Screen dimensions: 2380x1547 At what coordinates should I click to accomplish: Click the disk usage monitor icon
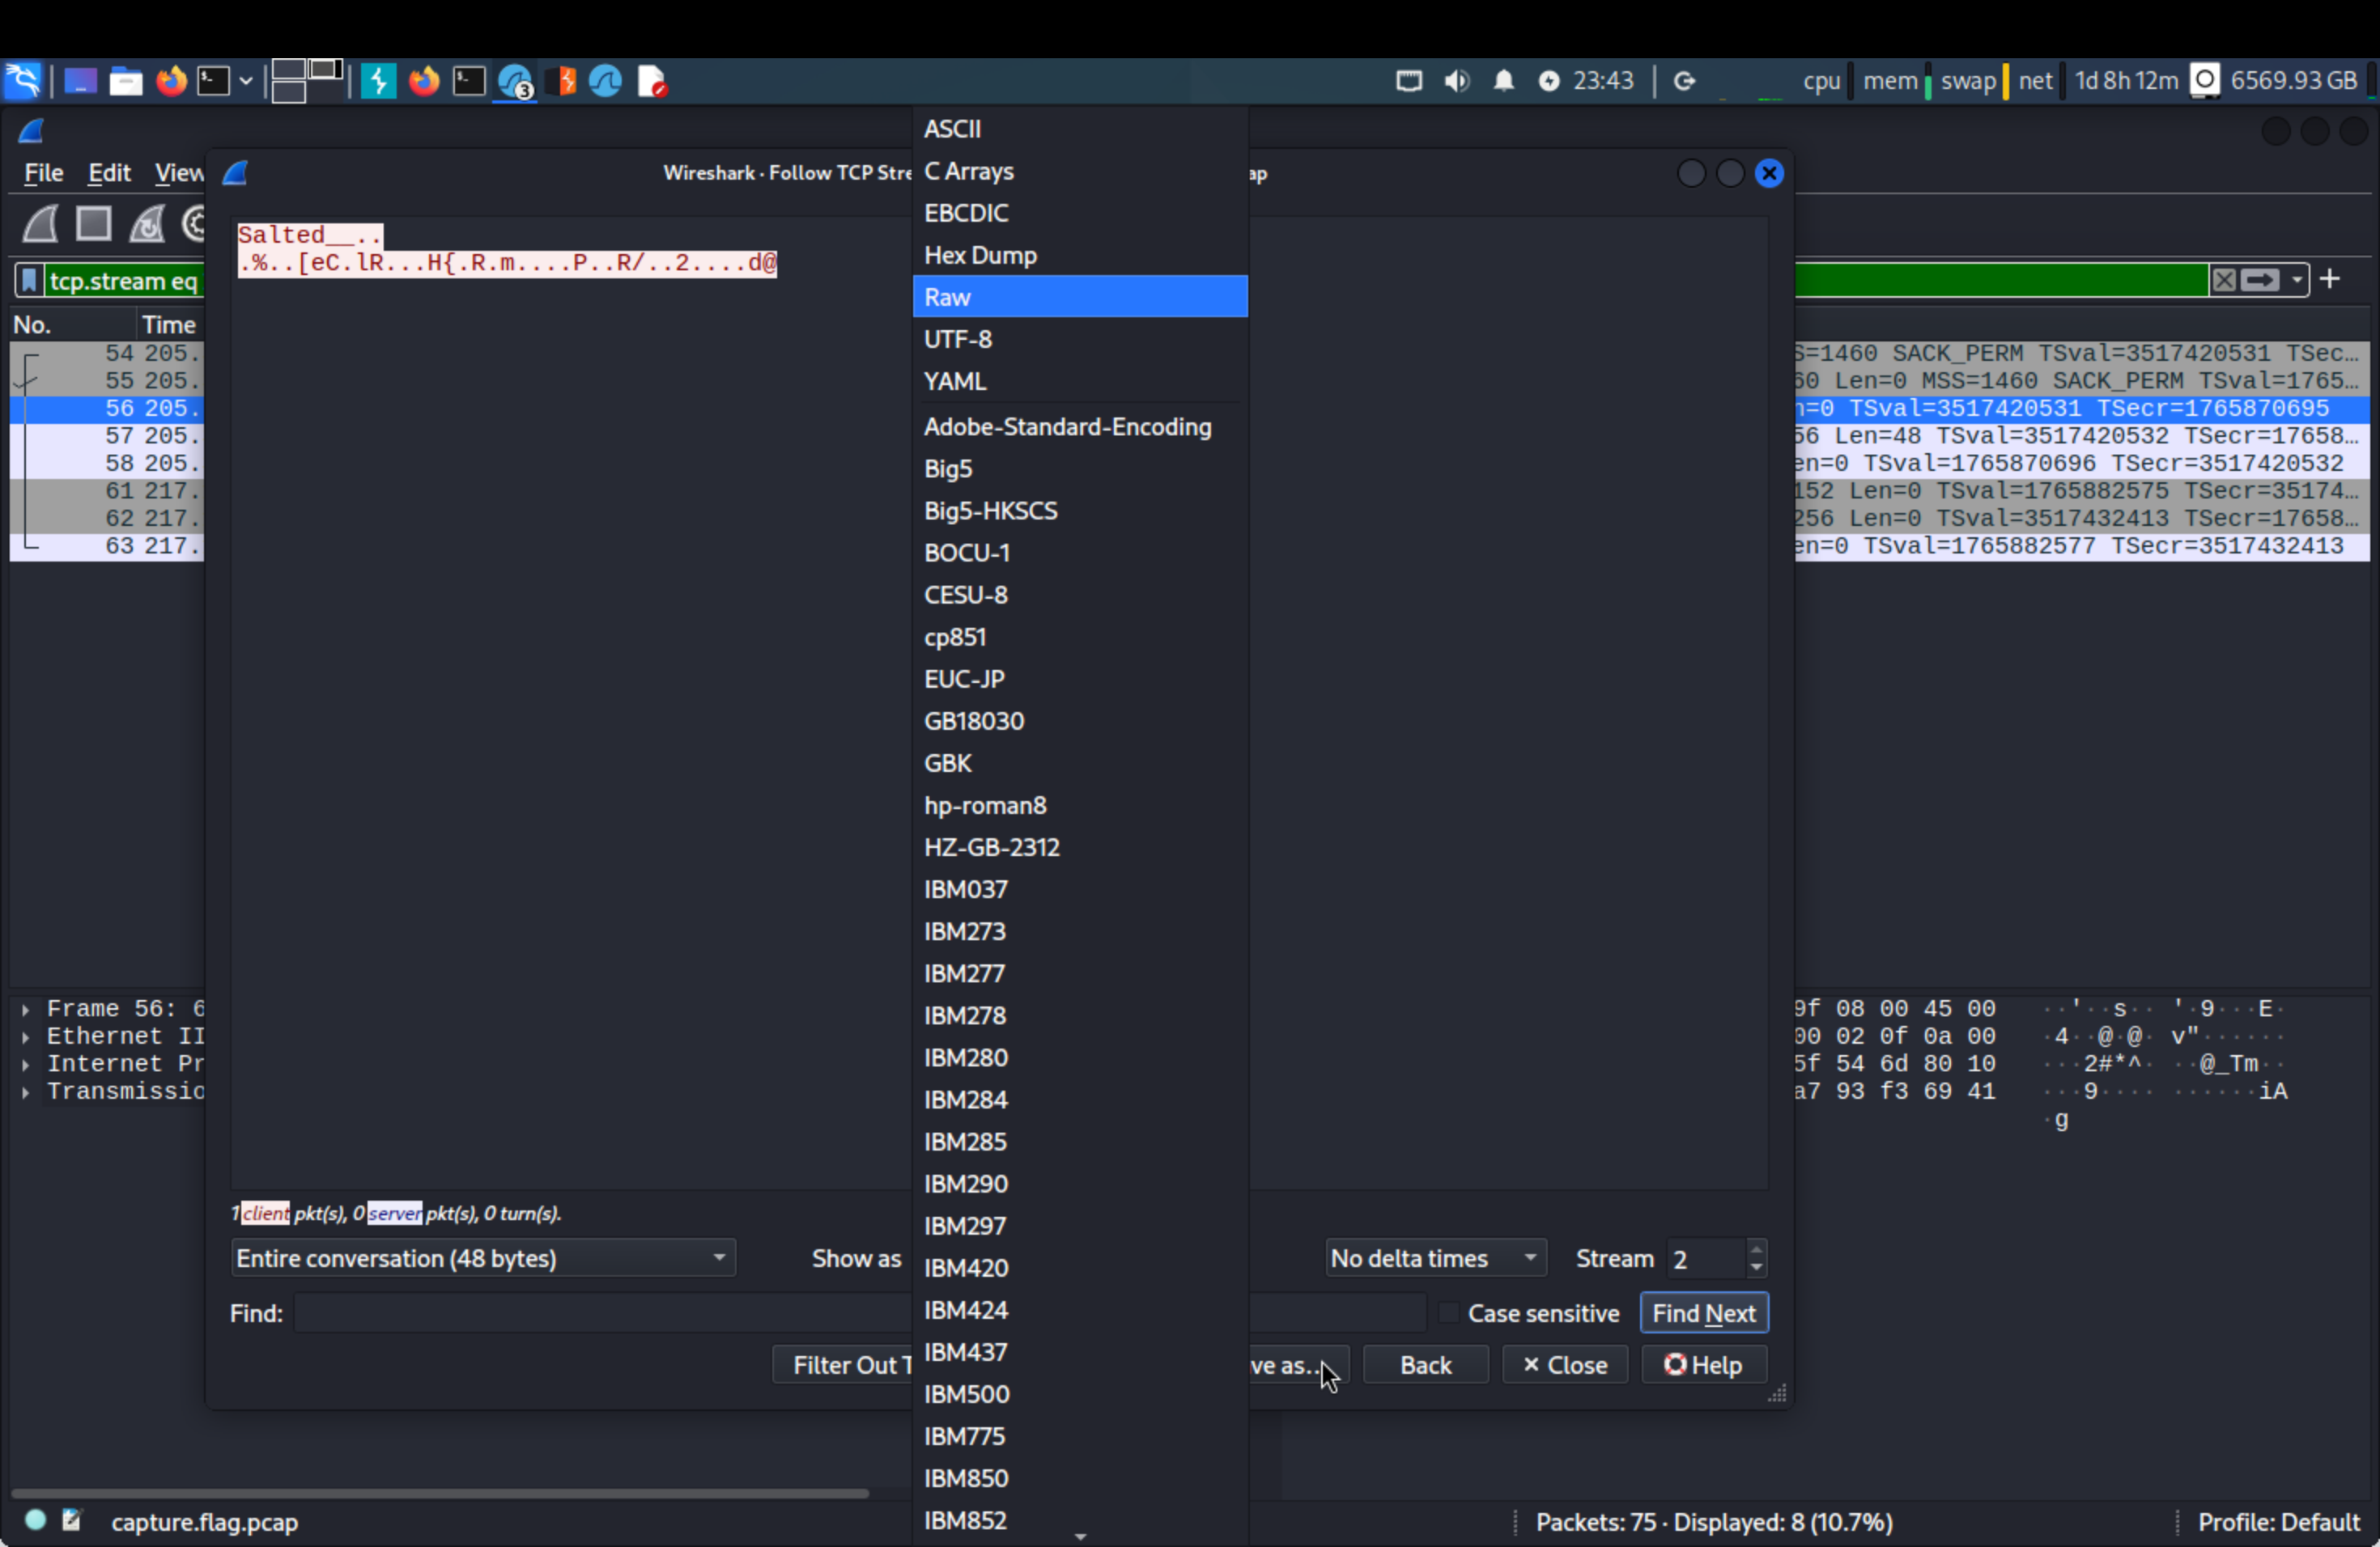tap(2205, 80)
